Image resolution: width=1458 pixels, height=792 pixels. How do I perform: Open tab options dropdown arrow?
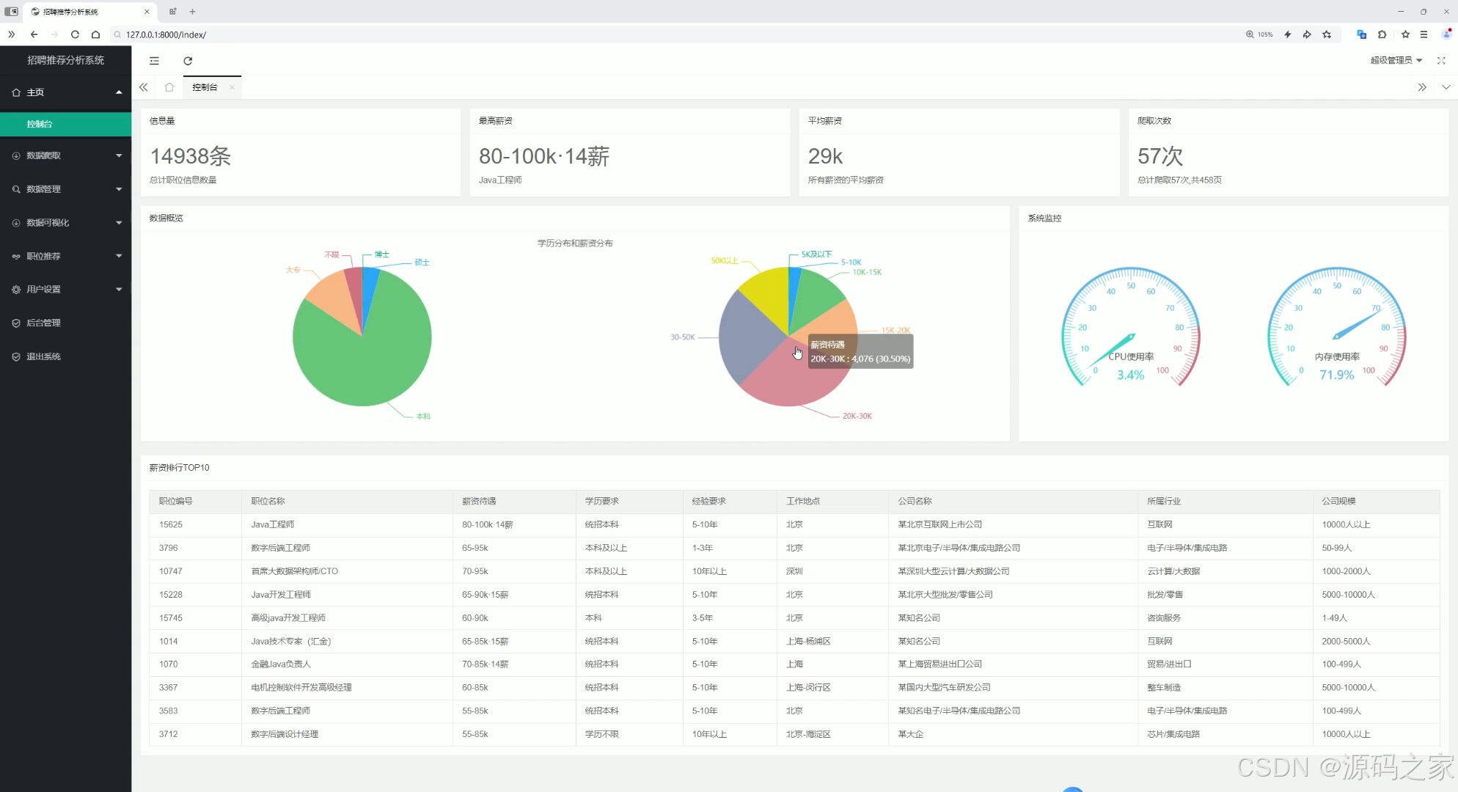click(1446, 87)
